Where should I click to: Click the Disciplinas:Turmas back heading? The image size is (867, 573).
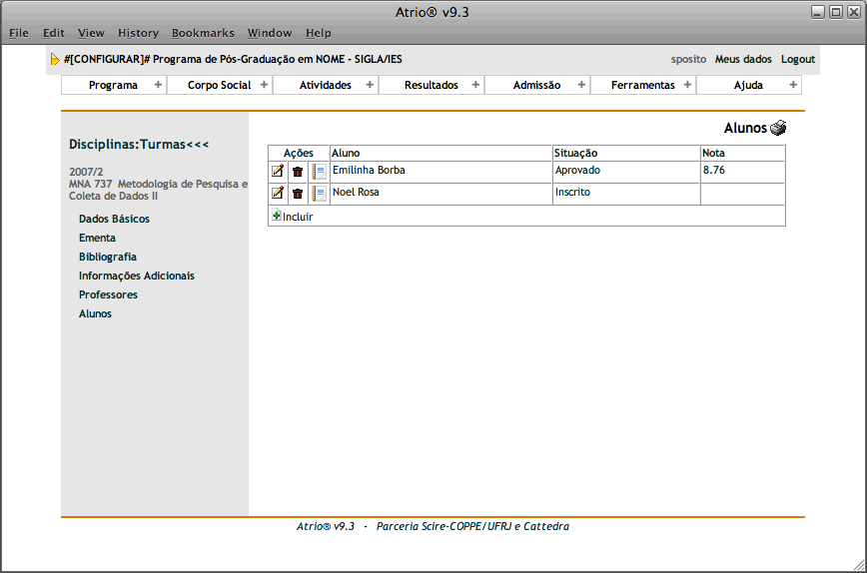pyautogui.click(x=139, y=145)
